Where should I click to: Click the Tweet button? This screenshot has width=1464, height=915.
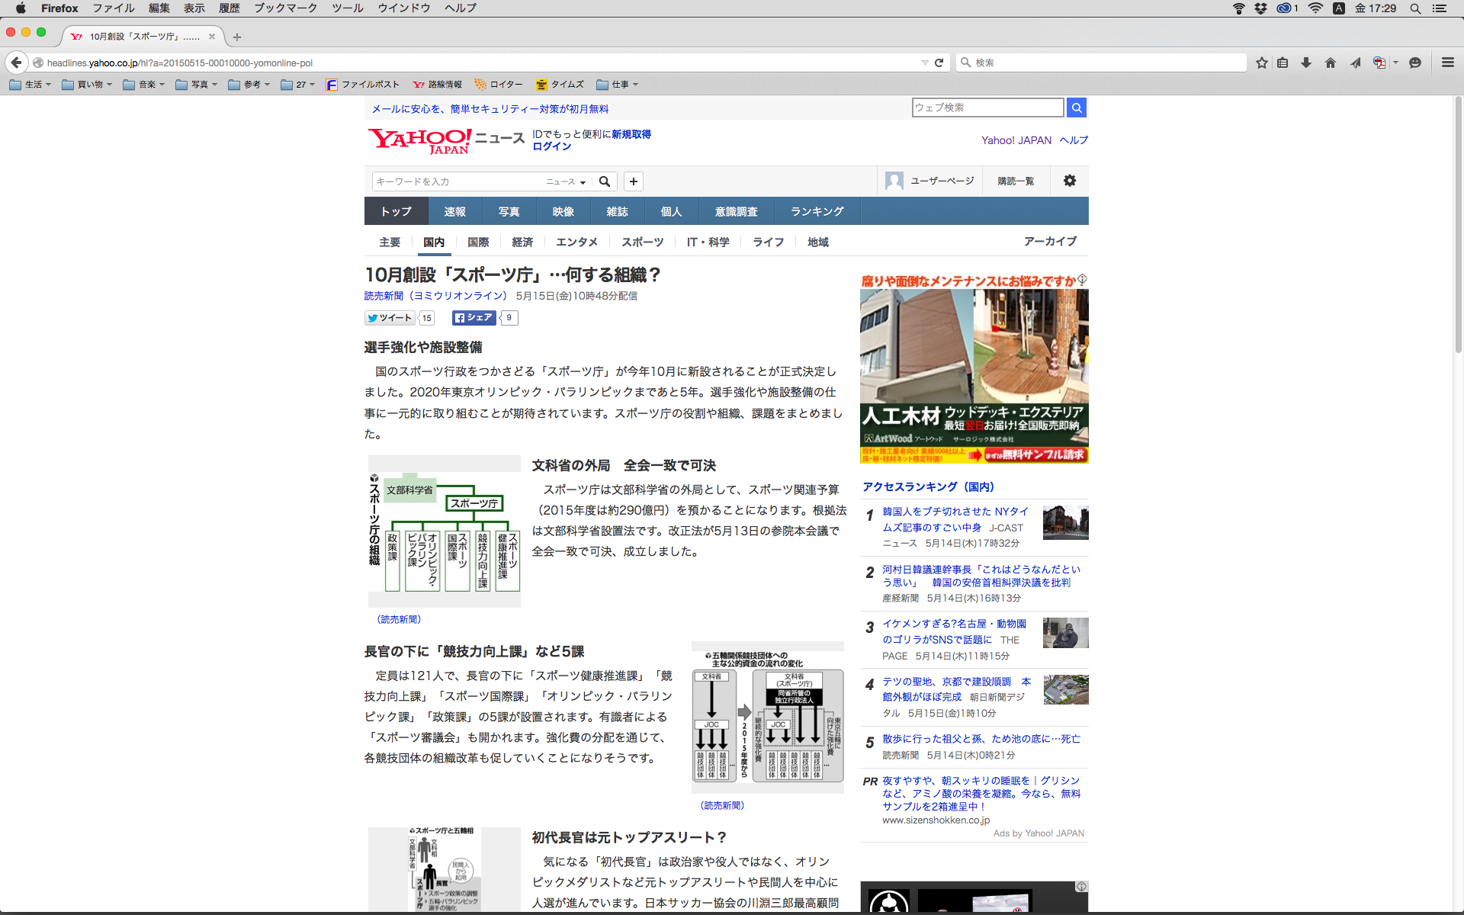[390, 318]
